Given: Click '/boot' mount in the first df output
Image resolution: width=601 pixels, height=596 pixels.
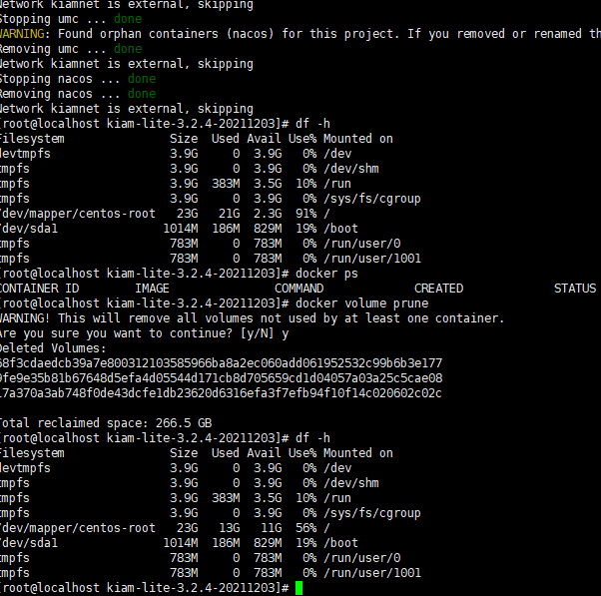Looking at the screenshot, I should pyautogui.click(x=340, y=229).
